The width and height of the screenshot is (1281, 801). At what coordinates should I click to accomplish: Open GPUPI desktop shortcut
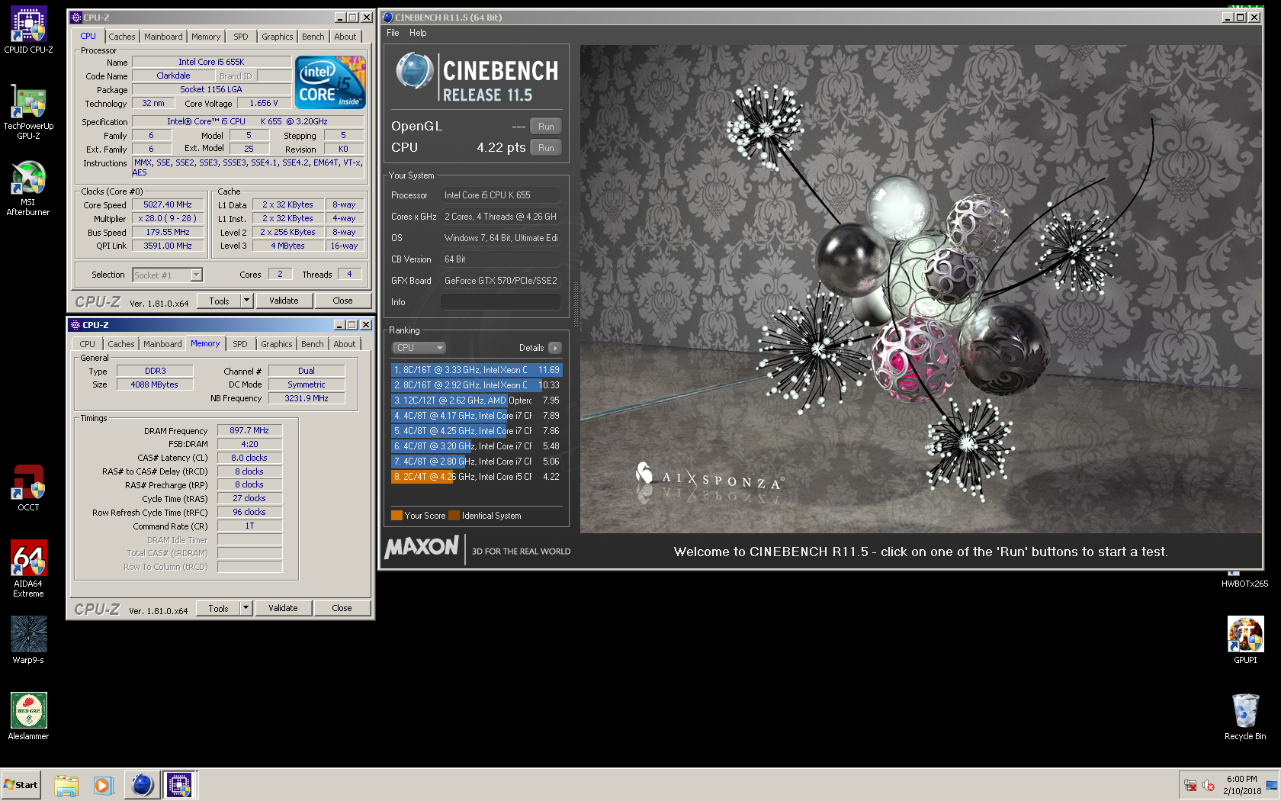(1245, 639)
